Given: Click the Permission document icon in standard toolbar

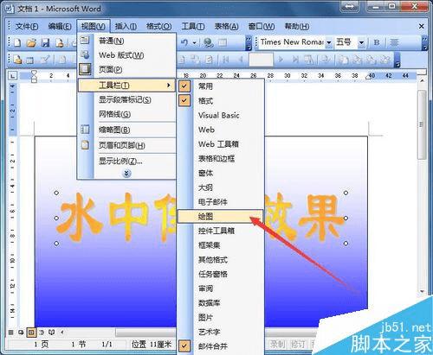Looking at the screenshot, I should tap(60, 43).
